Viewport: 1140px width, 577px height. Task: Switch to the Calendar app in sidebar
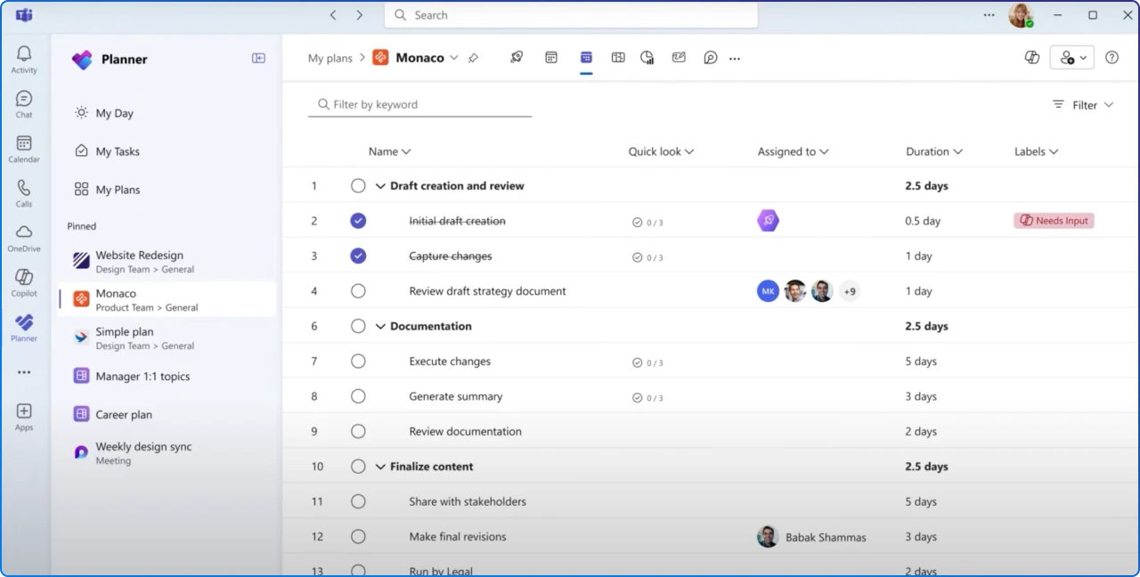point(23,145)
